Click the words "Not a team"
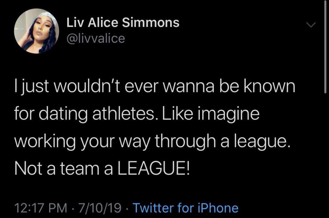Viewport: 329px width, 218px height. coord(57,168)
